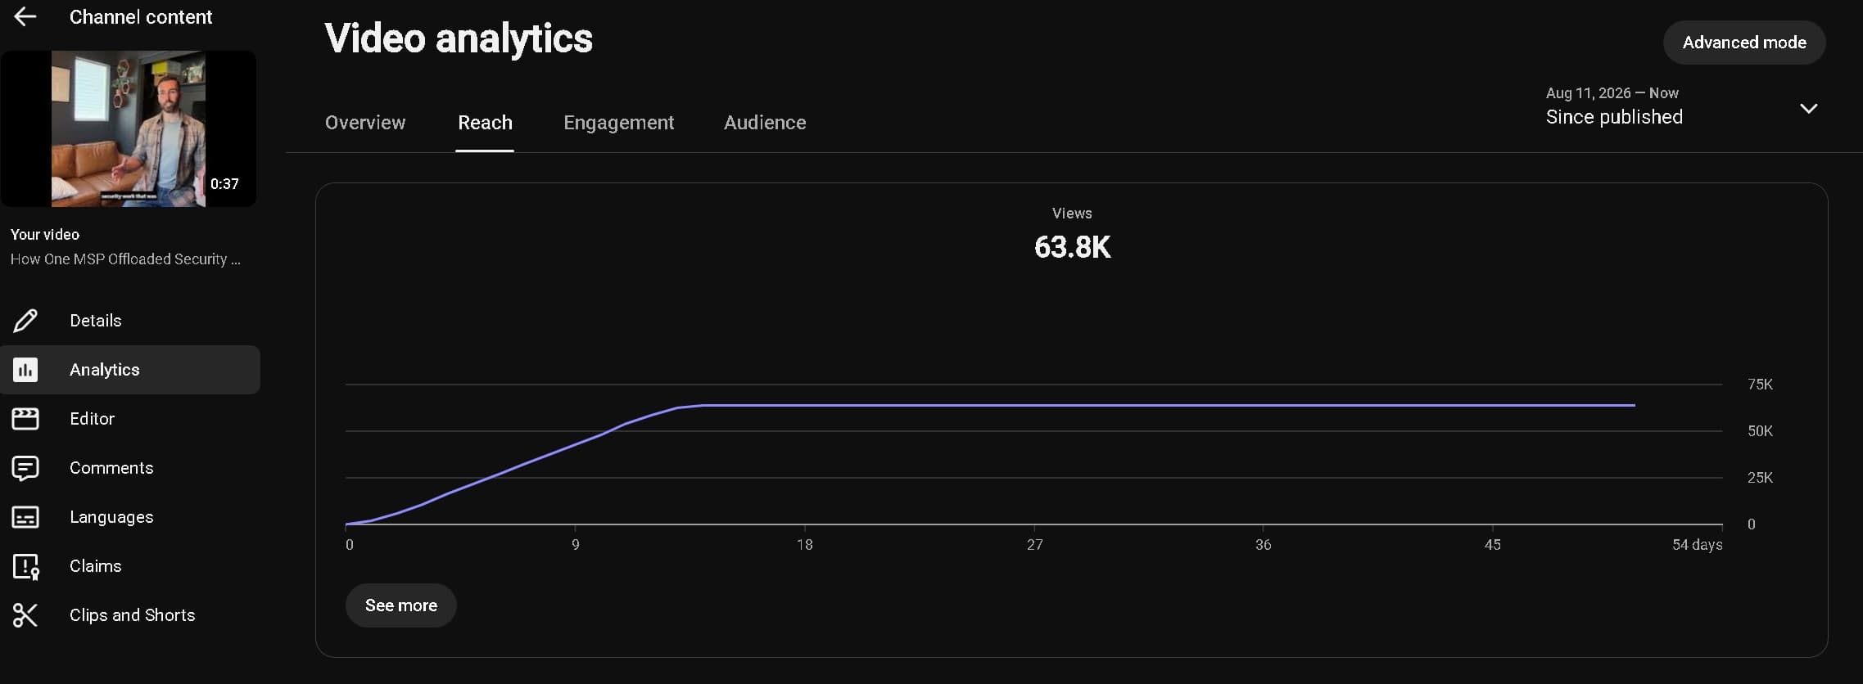The width and height of the screenshot is (1863, 684).
Task: Click the See more button
Action: coord(401,605)
